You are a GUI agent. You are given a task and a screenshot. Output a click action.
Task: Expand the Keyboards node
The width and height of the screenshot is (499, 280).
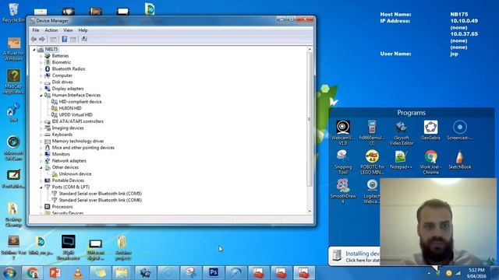(x=41, y=135)
